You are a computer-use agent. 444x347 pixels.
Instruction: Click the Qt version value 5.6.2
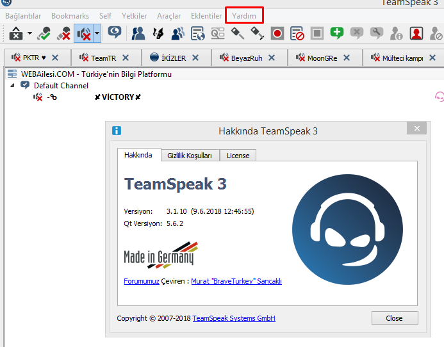click(175, 223)
